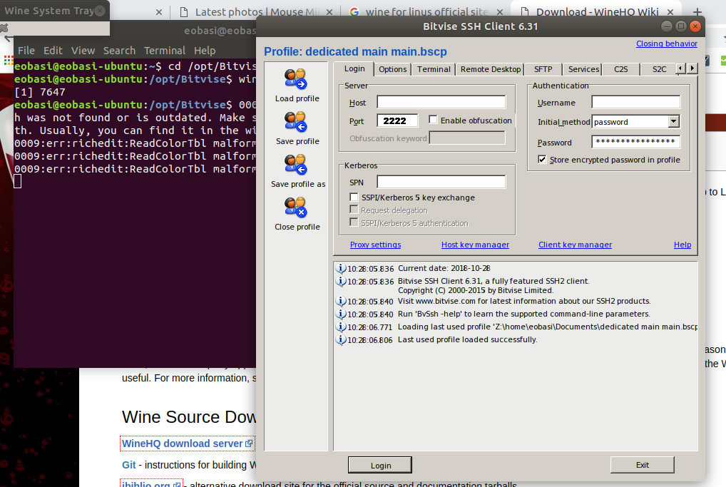Choose the Save profile as icon
726x487 pixels.
295,164
